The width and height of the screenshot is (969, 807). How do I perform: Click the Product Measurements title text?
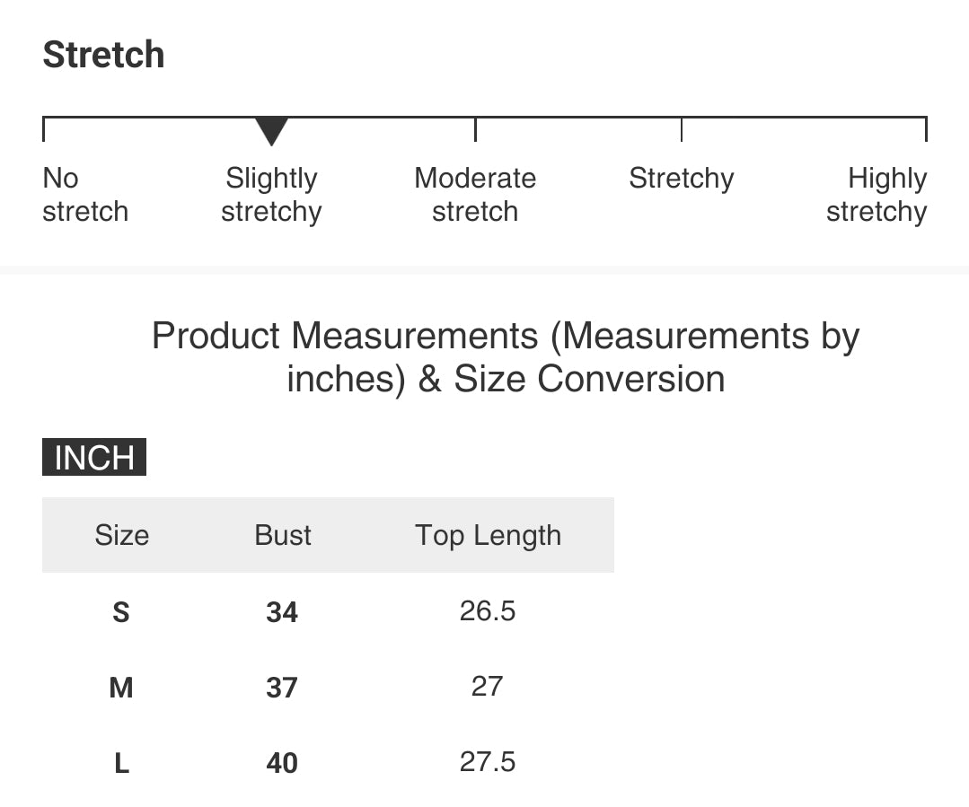pos(506,357)
